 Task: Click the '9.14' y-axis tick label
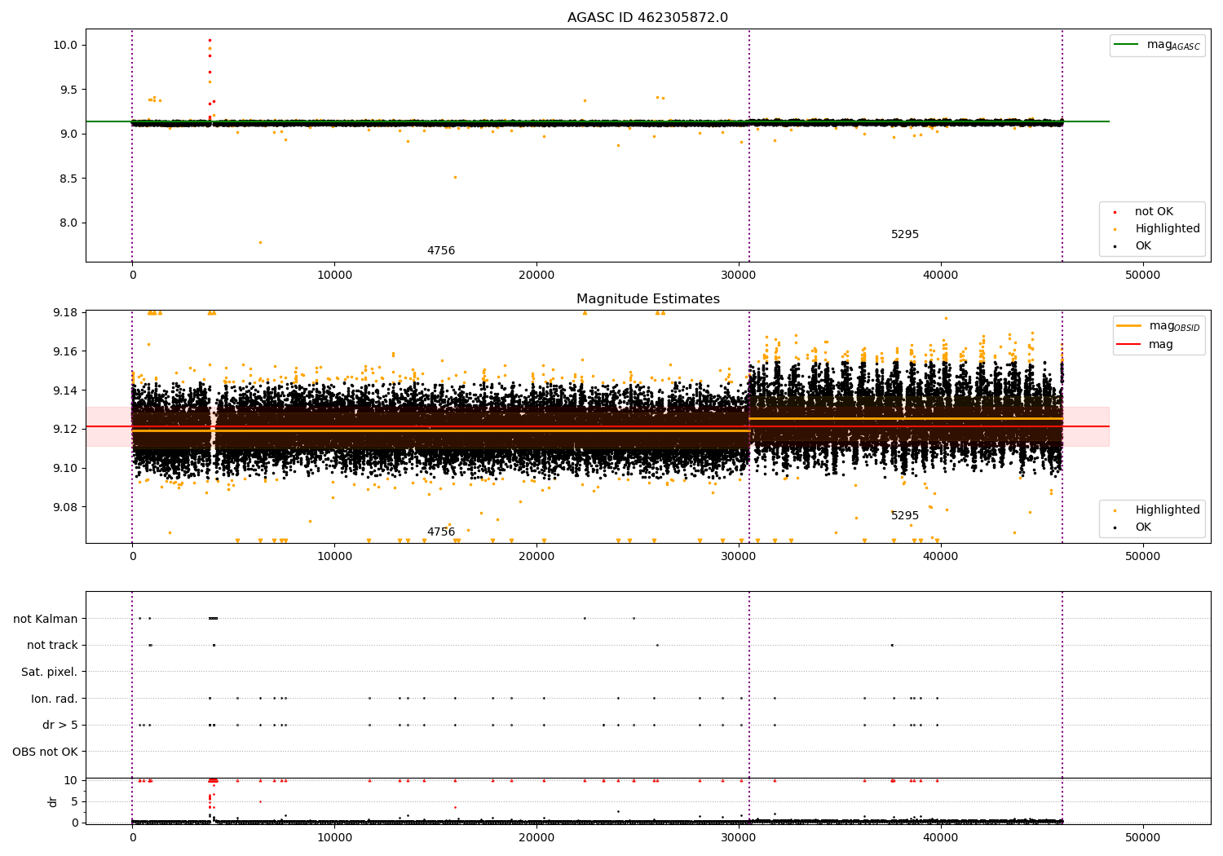tap(65, 390)
